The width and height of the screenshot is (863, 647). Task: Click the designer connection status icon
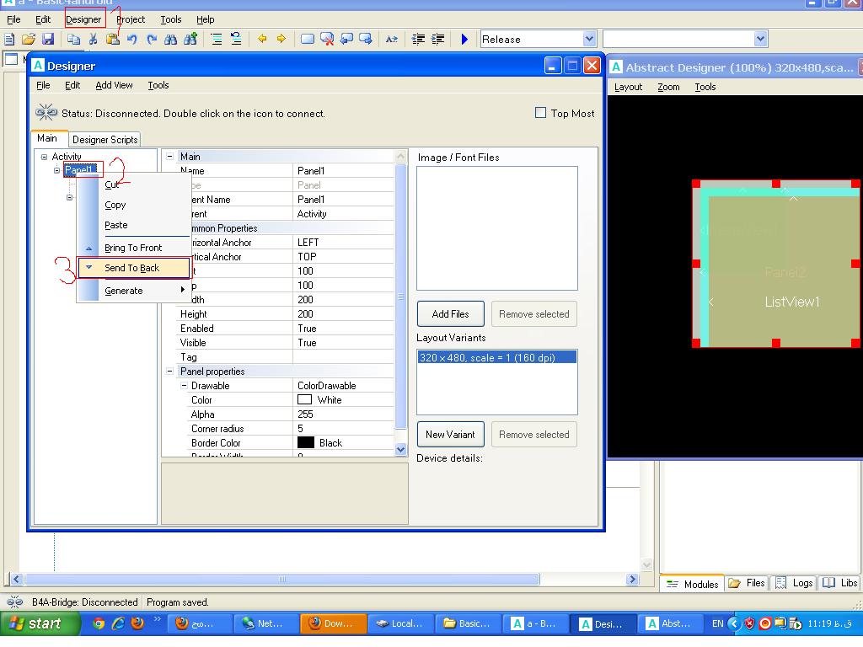[x=46, y=113]
